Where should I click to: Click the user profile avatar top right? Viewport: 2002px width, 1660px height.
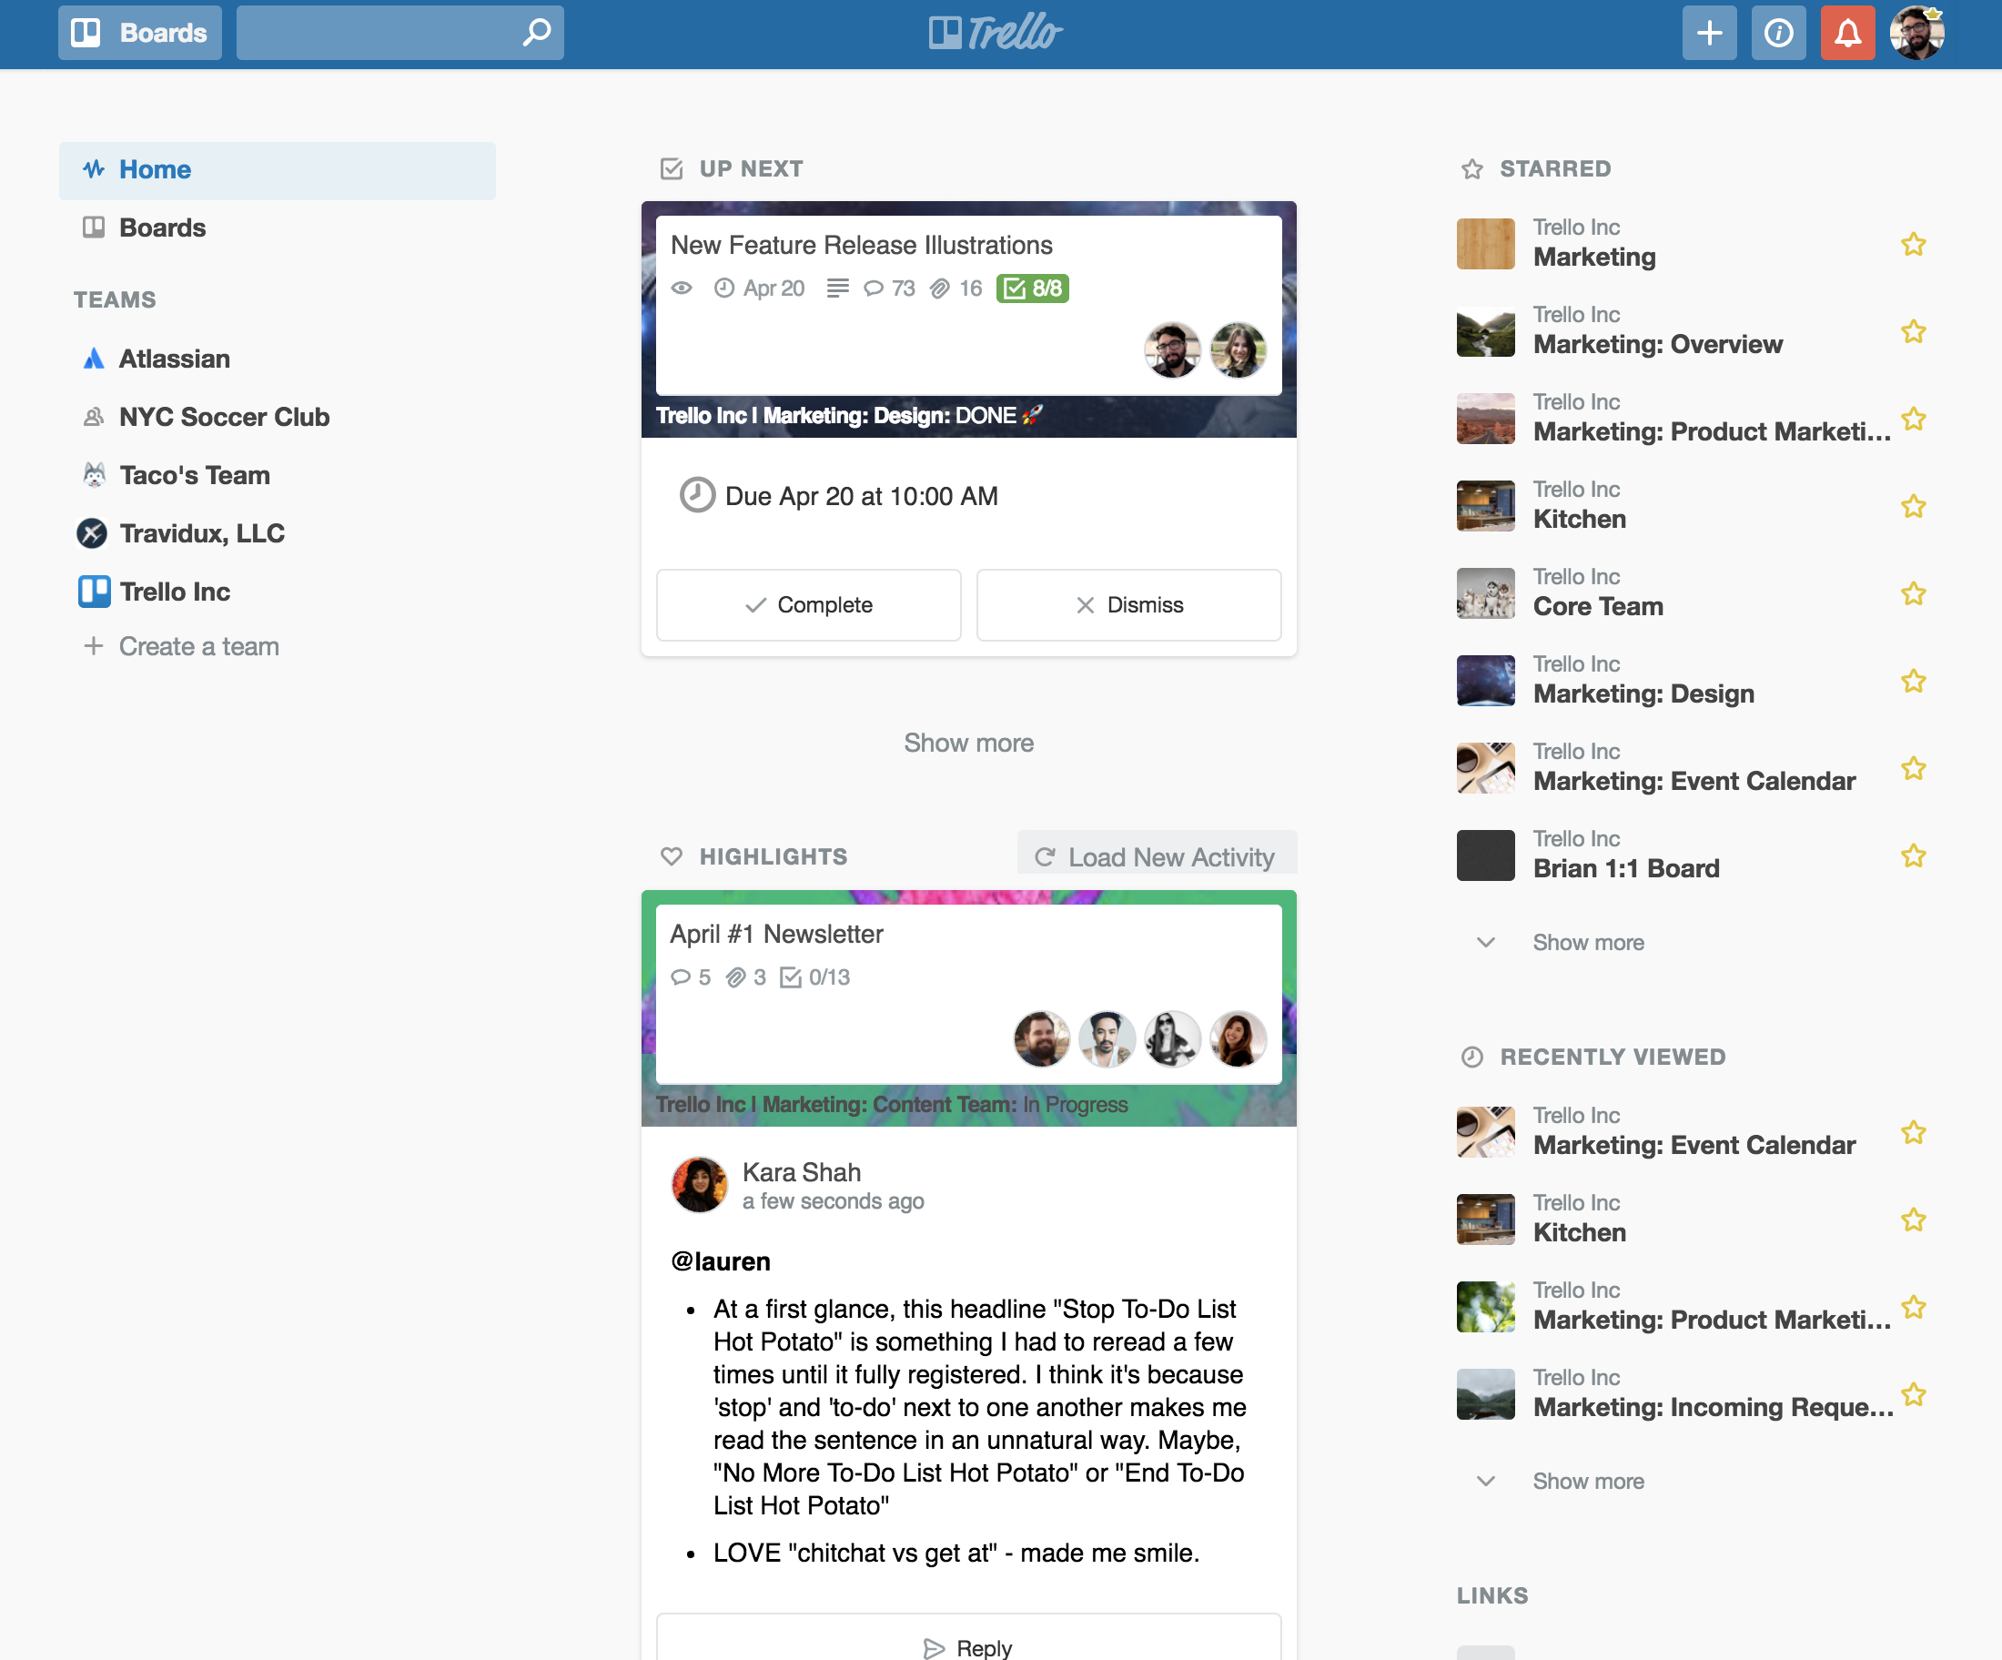pos(1919,34)
